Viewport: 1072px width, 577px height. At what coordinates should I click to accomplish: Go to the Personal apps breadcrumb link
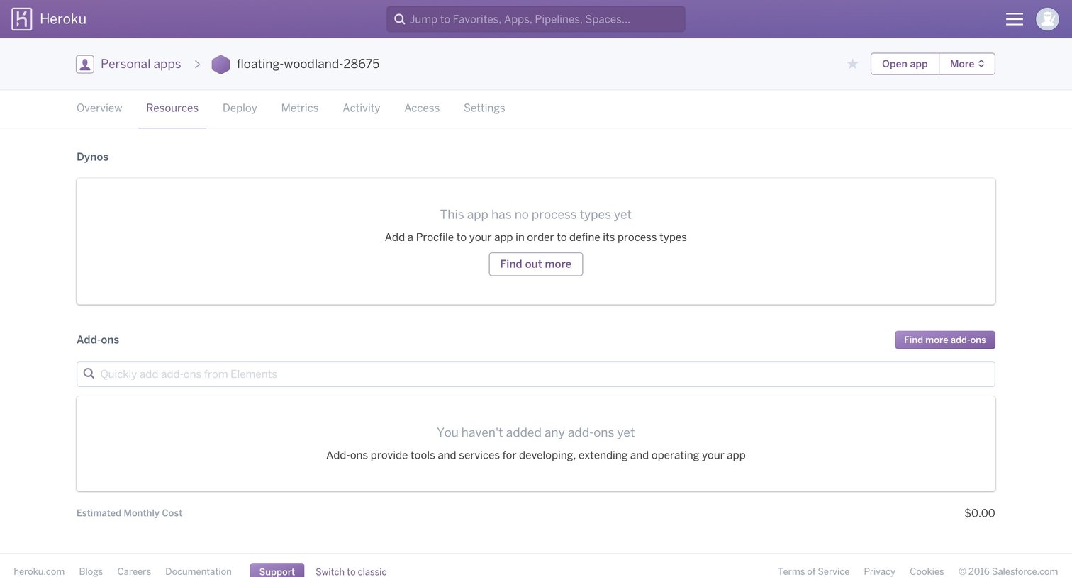point(141,64)
